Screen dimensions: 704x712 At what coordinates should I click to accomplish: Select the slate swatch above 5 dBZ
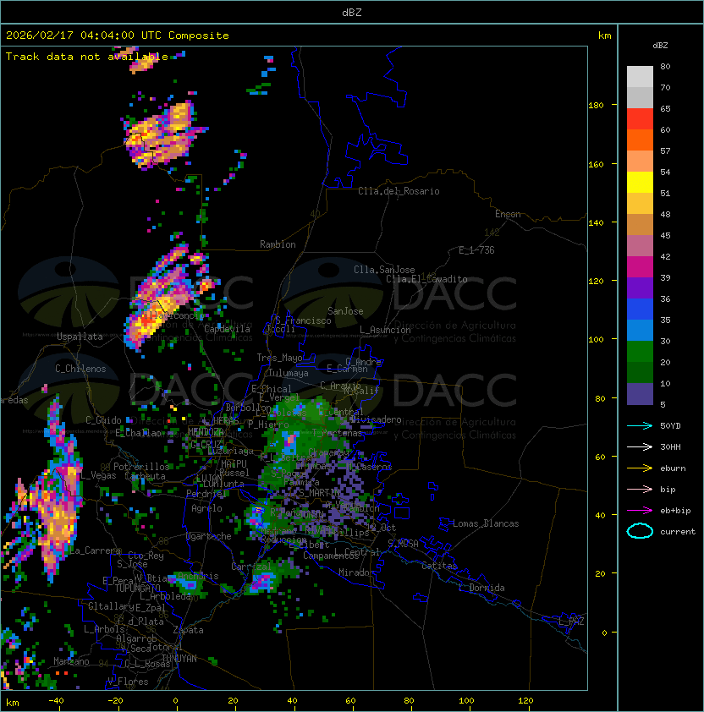click(640, 394)
